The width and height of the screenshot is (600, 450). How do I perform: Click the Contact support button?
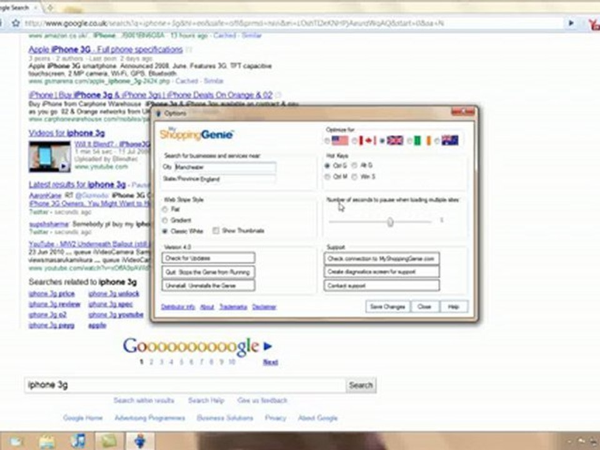[381, 286]
